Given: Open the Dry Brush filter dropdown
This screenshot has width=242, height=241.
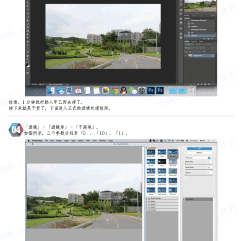Looking at the screenshot, I should [197, 158].
